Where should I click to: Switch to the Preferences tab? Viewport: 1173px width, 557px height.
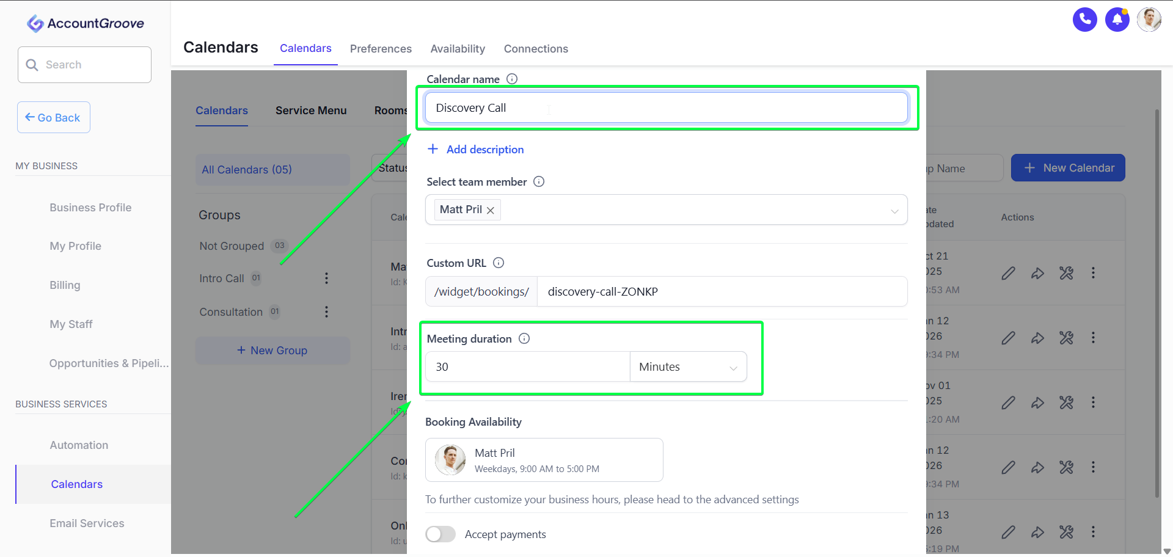(381, 49)
